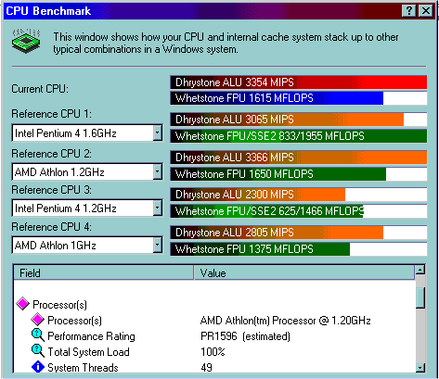Click the Whetstone FPU/SSE2 625/1466 MFLOPS bar
Image resolution: width=439 pixels, height=379 pixels.
click(299, 211)
